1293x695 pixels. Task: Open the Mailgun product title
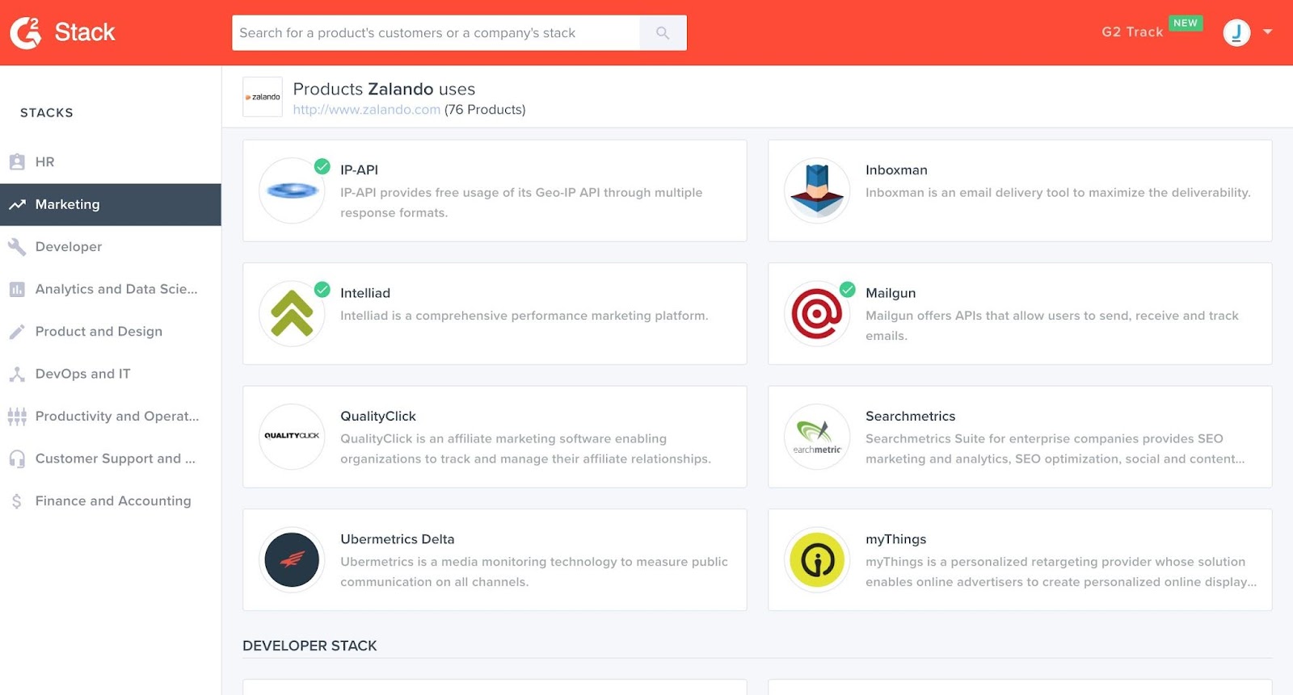coord(891,293)
